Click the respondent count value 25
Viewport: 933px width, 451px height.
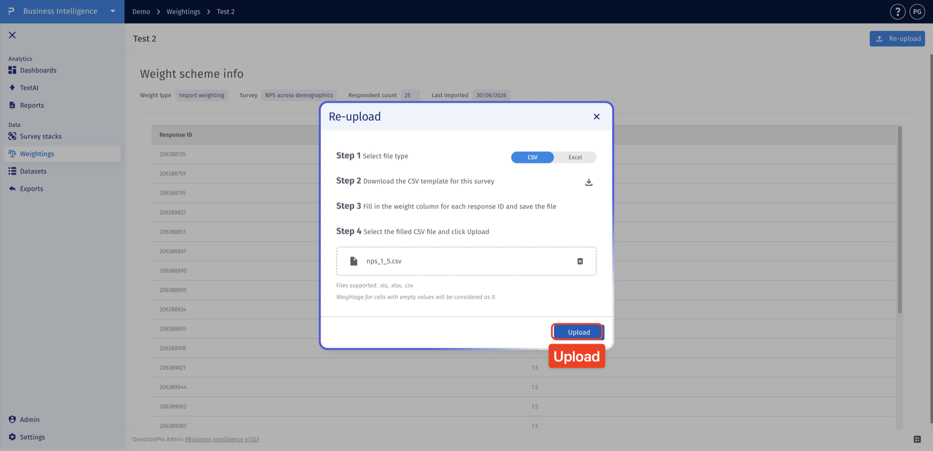coord(410,95)
